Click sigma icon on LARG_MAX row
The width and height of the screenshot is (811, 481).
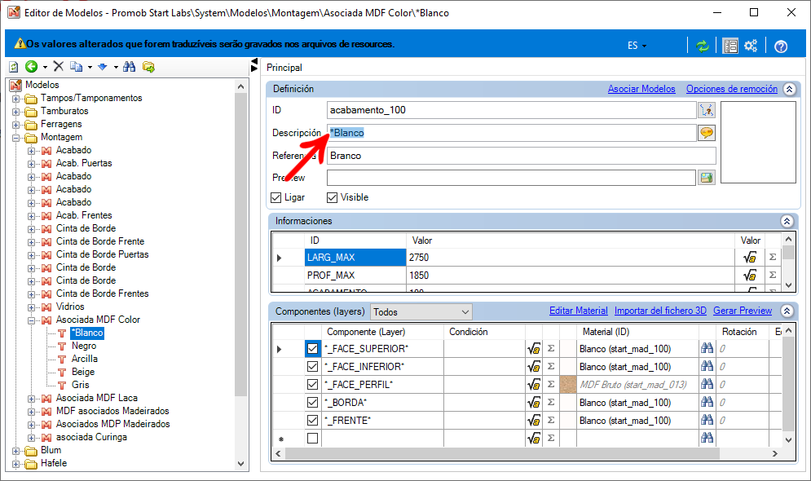(x=773, y=257)
